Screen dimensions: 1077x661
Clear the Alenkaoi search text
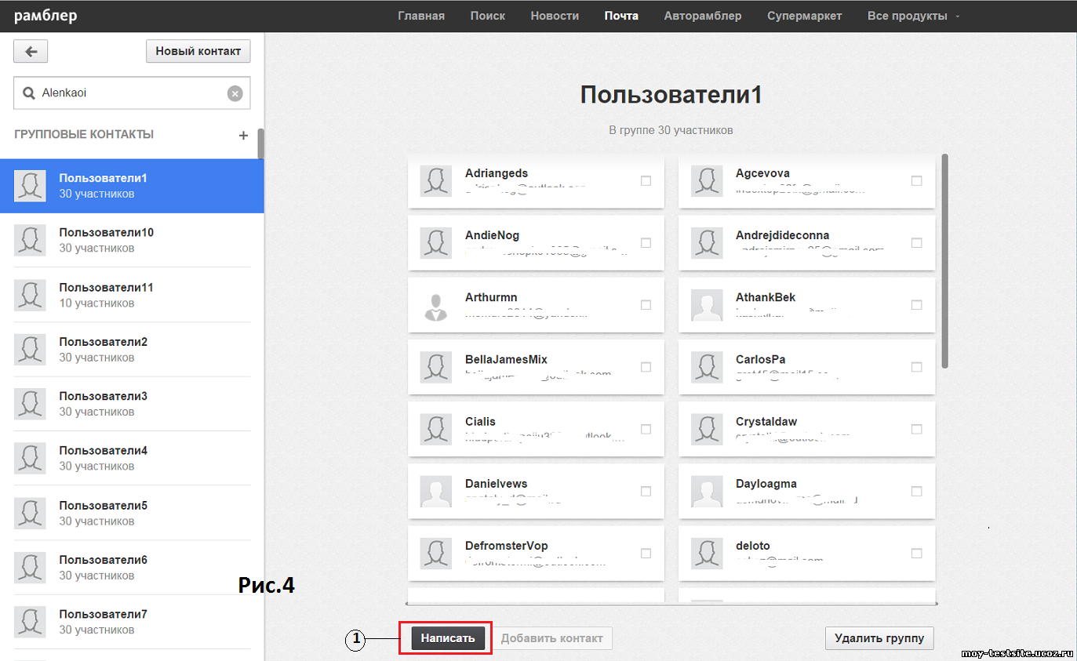[x=235, y=93]
